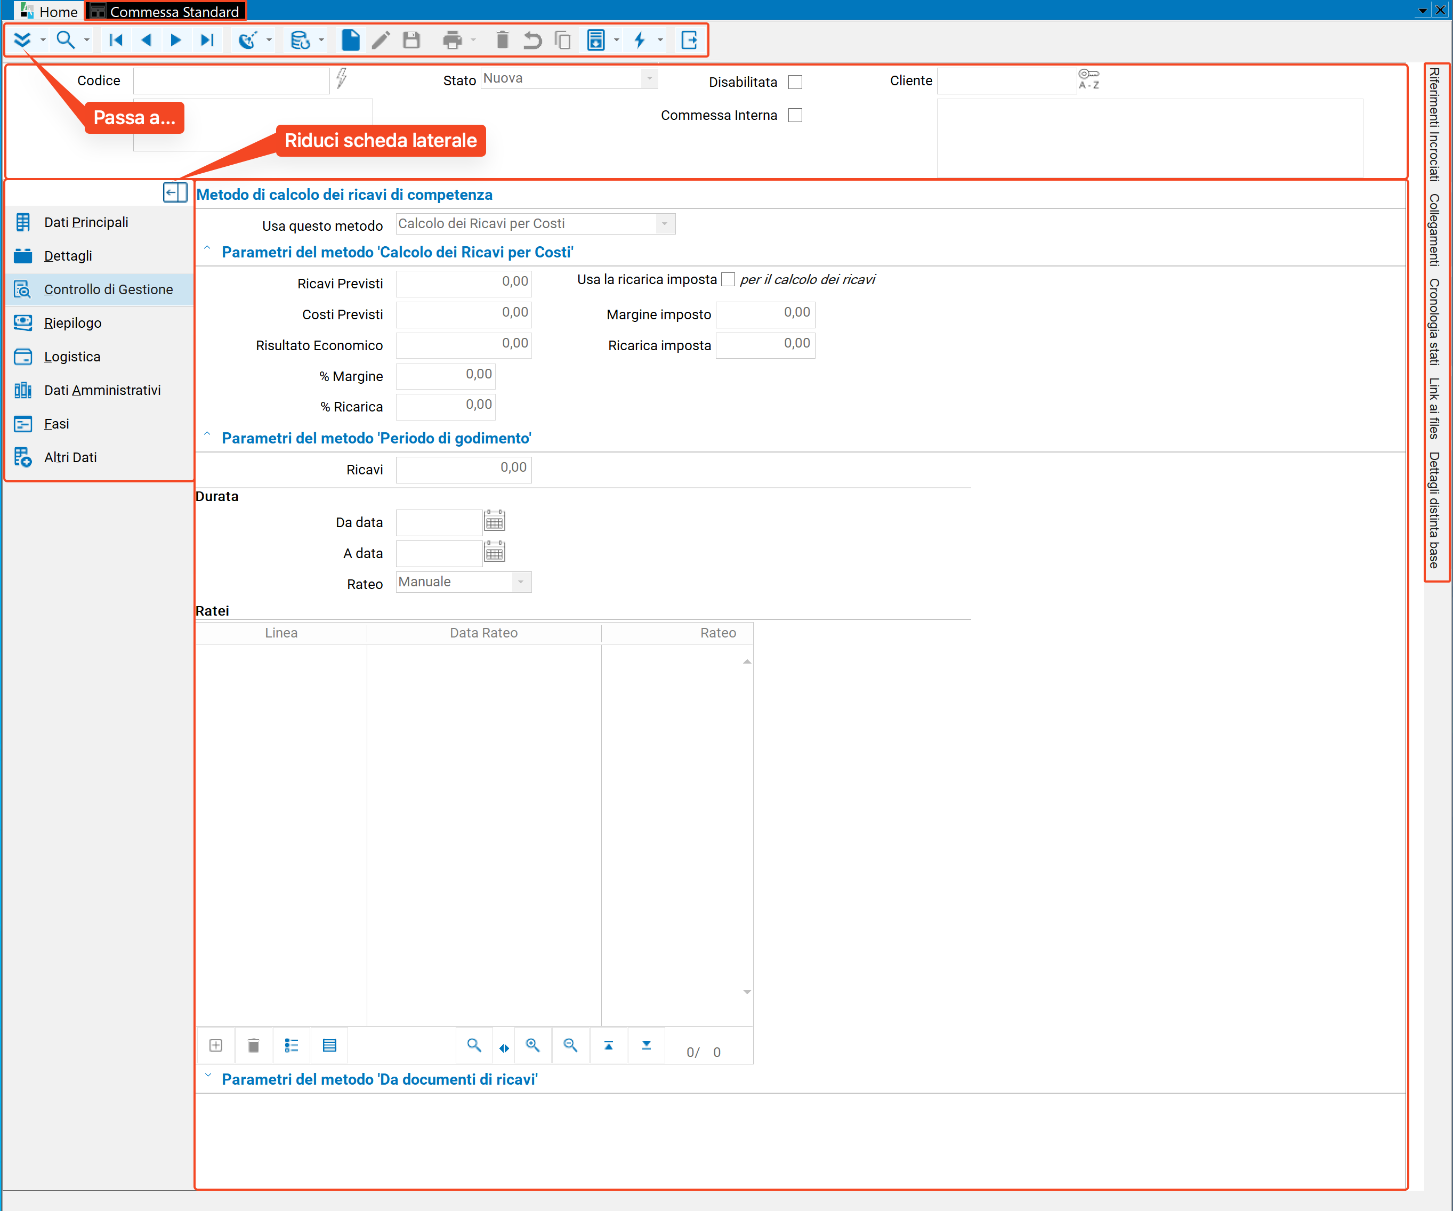
Task: Click the lightning icon beside Codice
Action: coord(341,78)
